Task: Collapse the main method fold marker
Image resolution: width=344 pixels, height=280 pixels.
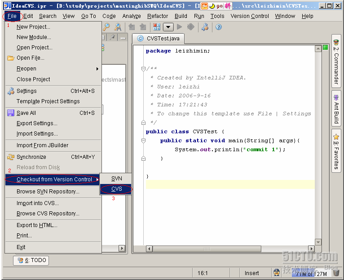Action: pyautogui.click(x=143, y=140)
